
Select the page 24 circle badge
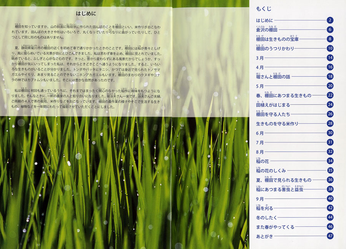click(x=330, y=105)
